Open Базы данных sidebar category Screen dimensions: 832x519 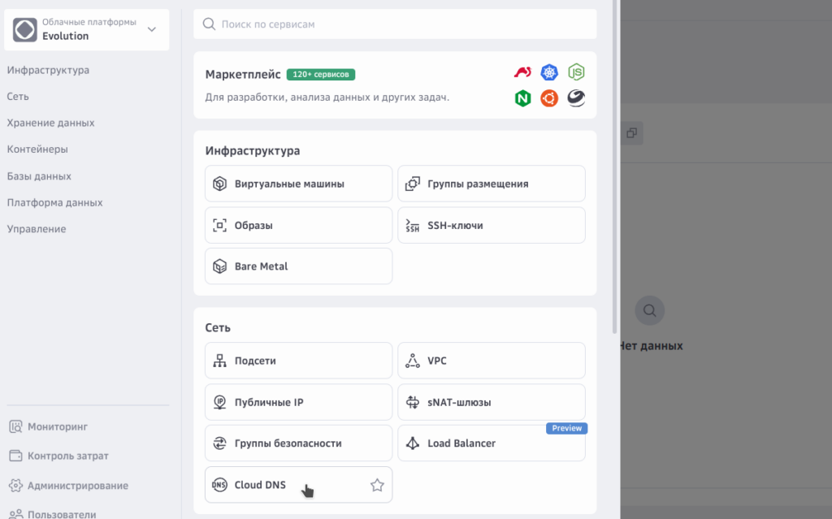point(39,176)
